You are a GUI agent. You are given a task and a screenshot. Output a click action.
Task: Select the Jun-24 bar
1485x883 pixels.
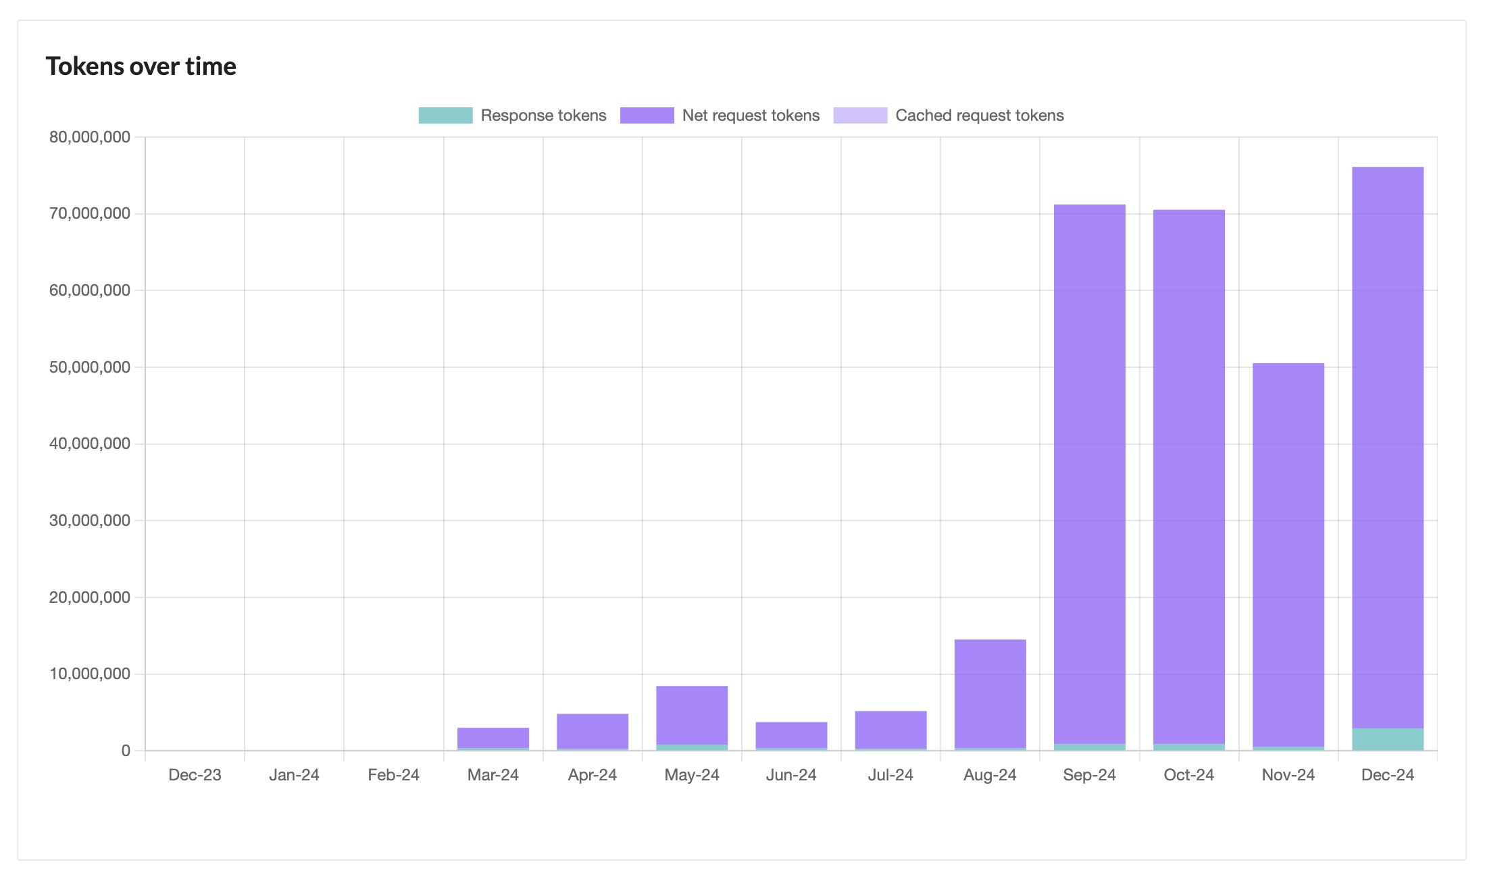click(x=791, y=734)
